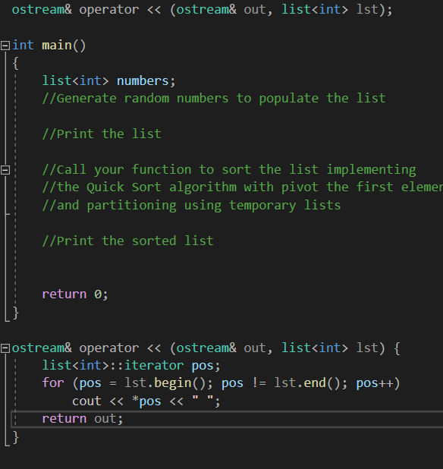Click the operator << declaration line at top
Screen dimensions: 443x469
point(202,10)
